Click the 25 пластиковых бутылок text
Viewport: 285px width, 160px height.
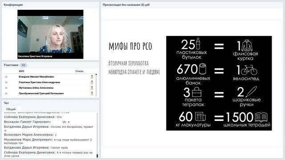coord(191,49)
